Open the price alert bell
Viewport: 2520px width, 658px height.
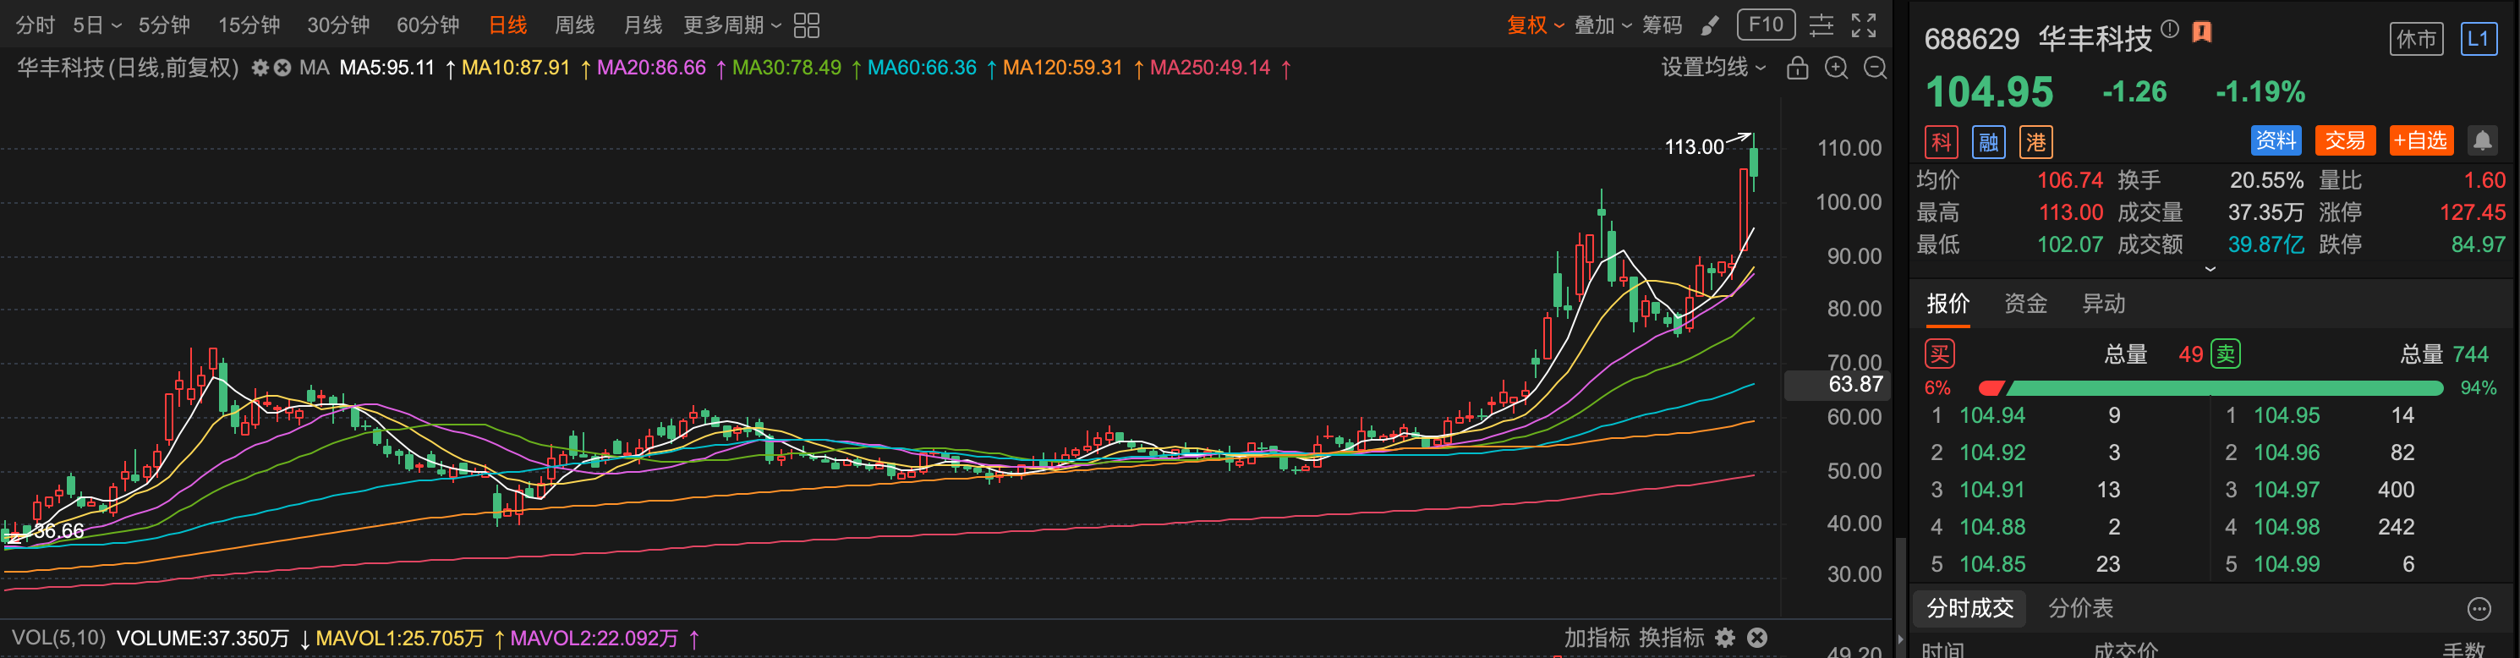tap(2482, 140)
